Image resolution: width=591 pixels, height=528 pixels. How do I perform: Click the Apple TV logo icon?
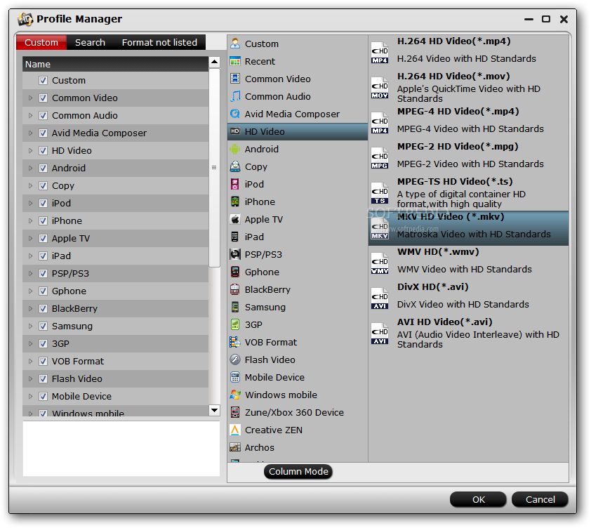coord(235,219)
